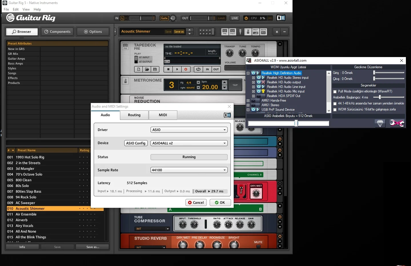411x266 pixels.
Task: Click the Guitar Rig logo
Action: pos(31,18)
